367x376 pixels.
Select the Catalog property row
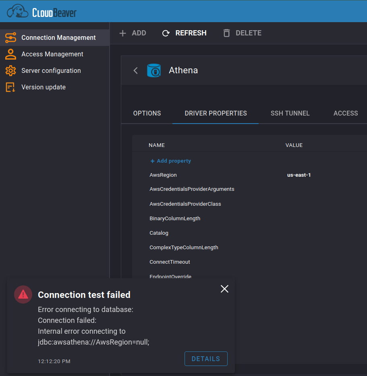(159, 233)
